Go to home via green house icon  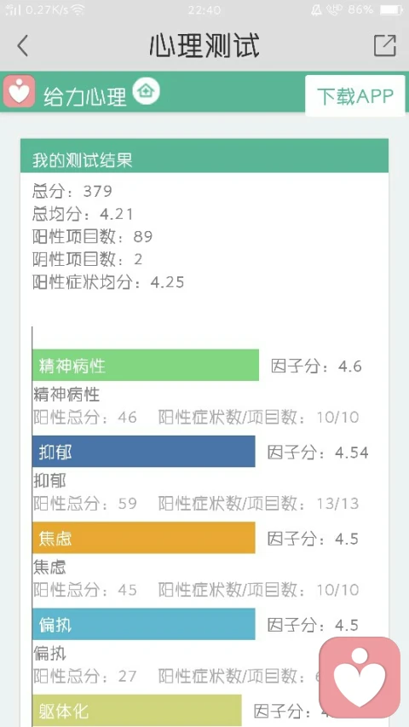tap(146, 91)
